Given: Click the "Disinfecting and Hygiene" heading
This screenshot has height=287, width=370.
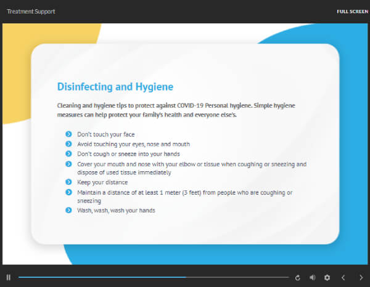Looking at the screenshot, I should 115,87.
